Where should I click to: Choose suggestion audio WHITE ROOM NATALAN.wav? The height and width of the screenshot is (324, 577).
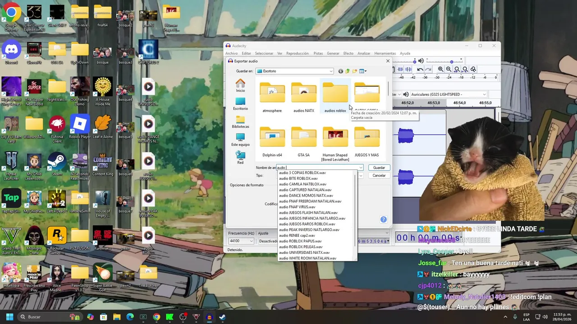307,258
